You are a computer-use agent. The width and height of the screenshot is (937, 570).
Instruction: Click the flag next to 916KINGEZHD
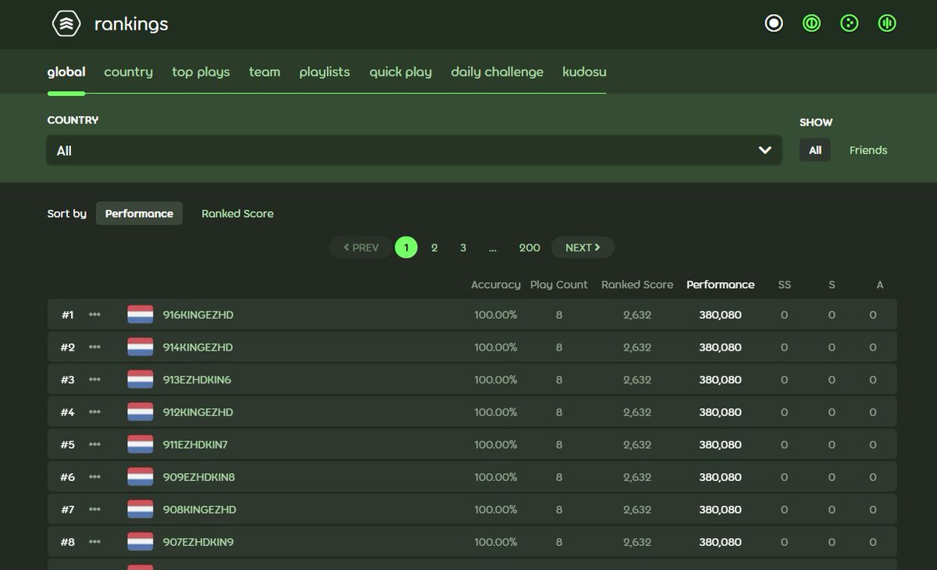[141, 315]
